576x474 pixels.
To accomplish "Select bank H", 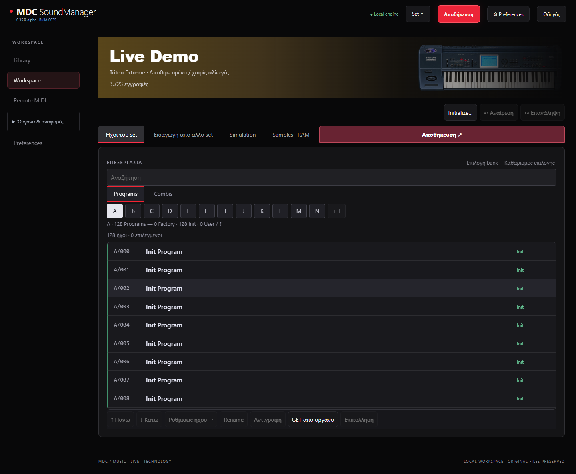I will point(207,211).
